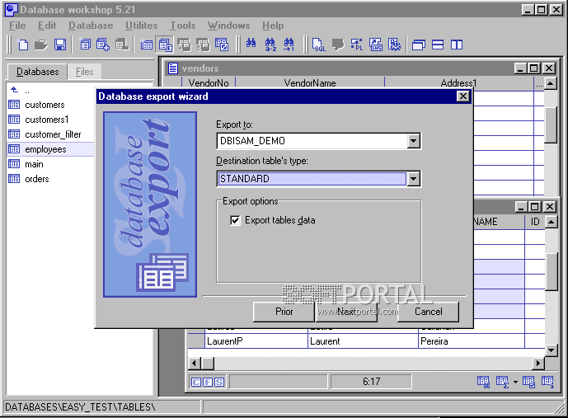The height and width of the screenshot is (418, 568).
Task: Click the table grid icon left of sigma icon
Action: [x=483, y=382]
